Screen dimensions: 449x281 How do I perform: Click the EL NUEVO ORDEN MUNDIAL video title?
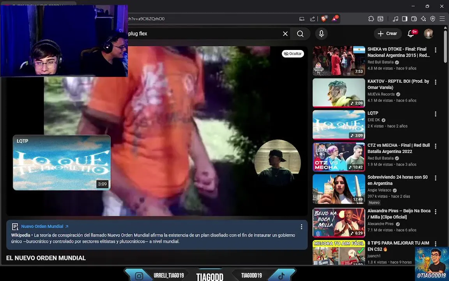[x=46, y=258]
